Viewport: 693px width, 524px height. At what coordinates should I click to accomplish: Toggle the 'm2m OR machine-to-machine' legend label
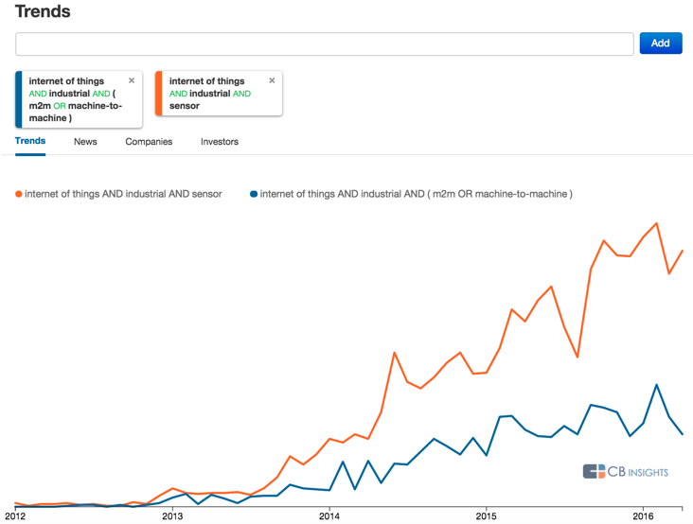416,194
